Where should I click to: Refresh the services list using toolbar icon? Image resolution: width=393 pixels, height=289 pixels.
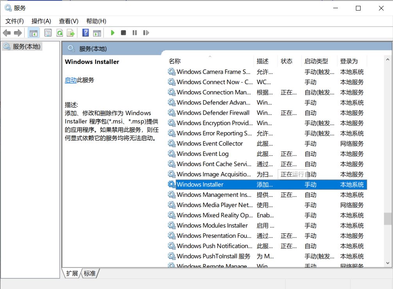(x=59, y=32)
